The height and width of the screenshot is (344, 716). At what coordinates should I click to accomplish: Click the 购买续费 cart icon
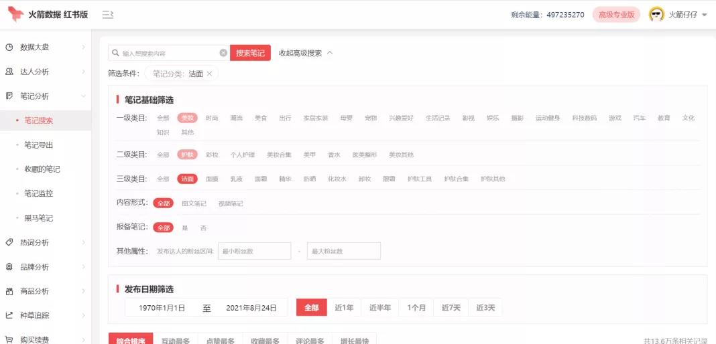9,339
